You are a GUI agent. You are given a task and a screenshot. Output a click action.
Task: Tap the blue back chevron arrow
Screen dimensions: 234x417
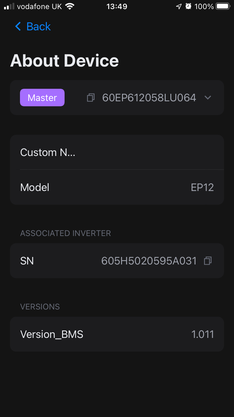[x=18, y=27]
